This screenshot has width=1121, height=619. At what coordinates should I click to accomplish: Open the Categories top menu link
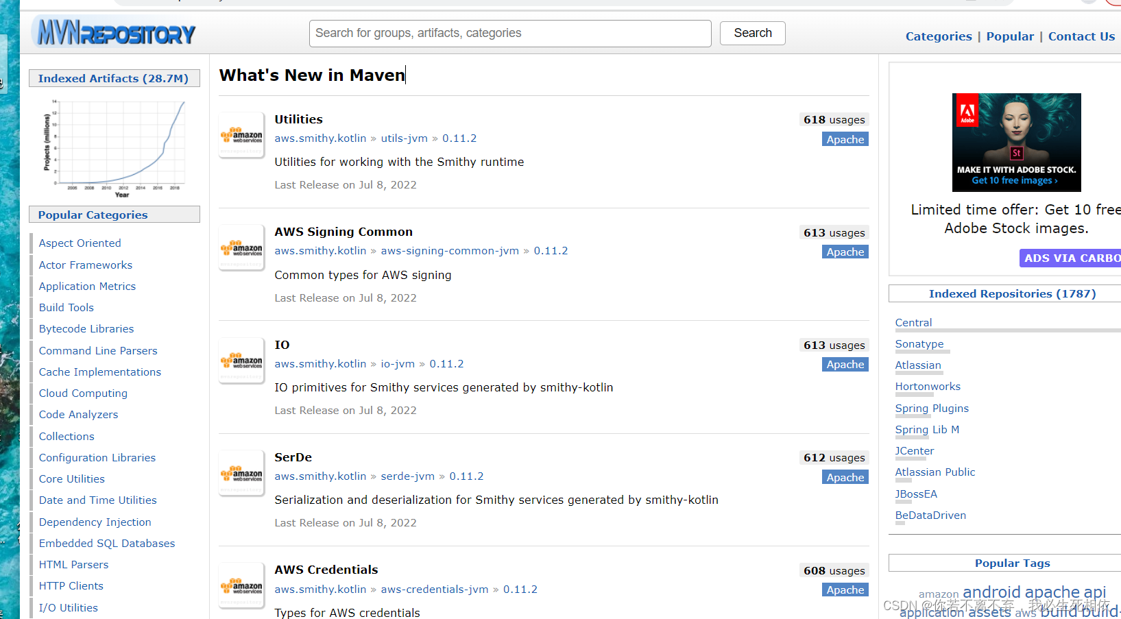click(x=939, y=36)
